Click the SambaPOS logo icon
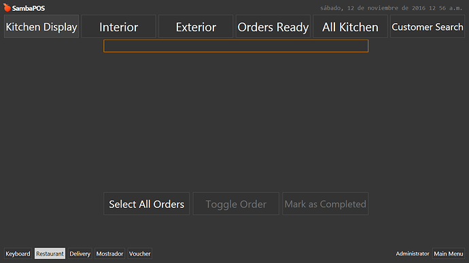The height and width of the screenshot is (263, 469). [x=7, y=7]
